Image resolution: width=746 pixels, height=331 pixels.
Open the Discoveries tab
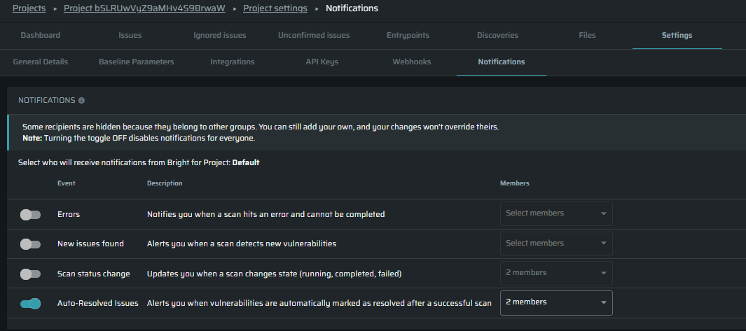tap(497, 35)
